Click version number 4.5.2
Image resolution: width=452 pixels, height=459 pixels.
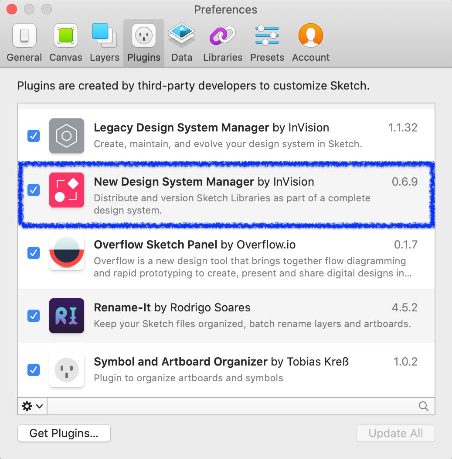404,307
